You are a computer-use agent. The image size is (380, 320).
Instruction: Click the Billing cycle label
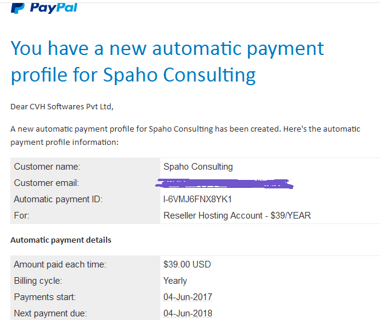point(38,281)
